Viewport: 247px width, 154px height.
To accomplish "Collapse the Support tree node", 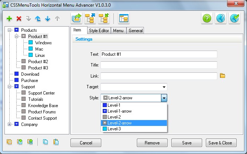I will tap(9, 86).
